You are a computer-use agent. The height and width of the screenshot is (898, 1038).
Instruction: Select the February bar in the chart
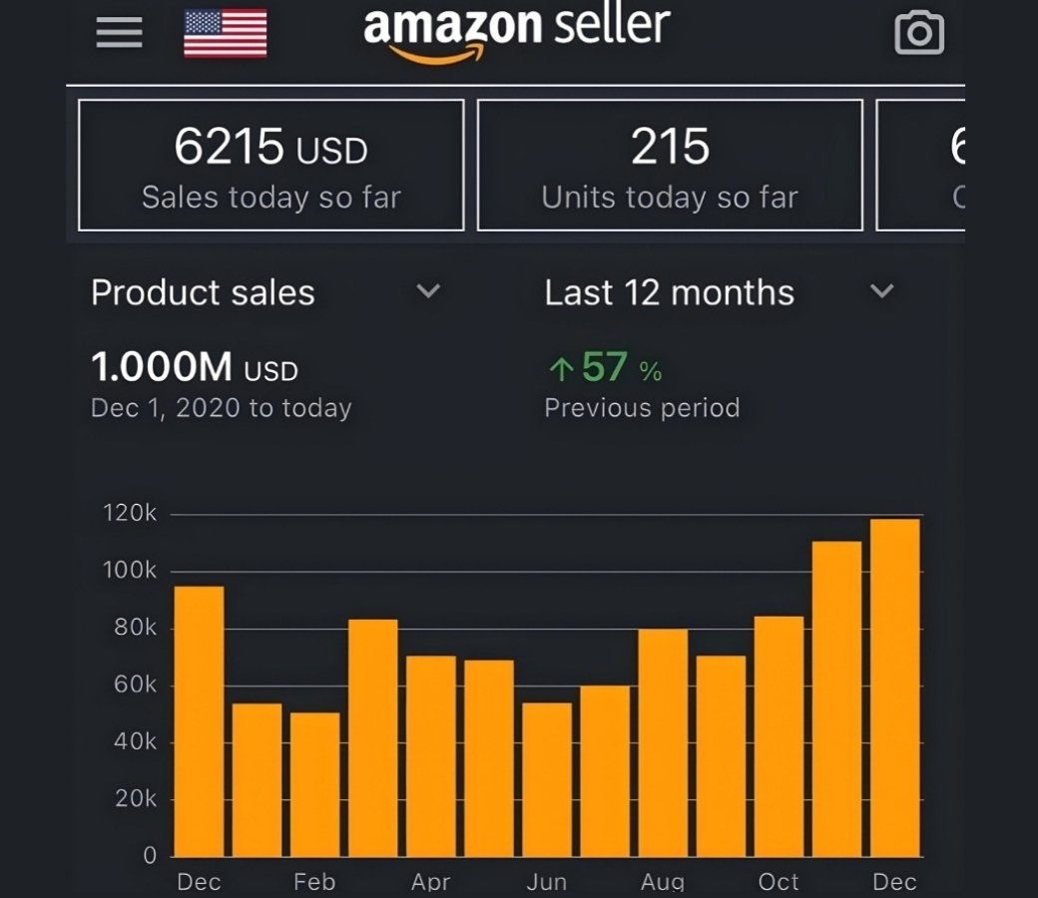(314, 784)
